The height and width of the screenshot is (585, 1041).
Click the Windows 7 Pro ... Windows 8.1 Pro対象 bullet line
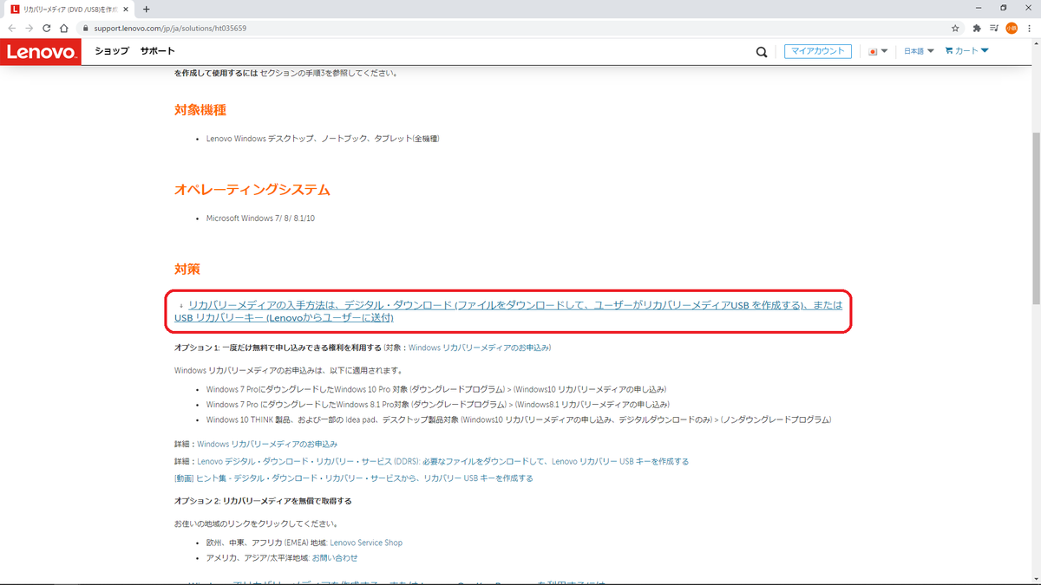click(x=438, y=404)
